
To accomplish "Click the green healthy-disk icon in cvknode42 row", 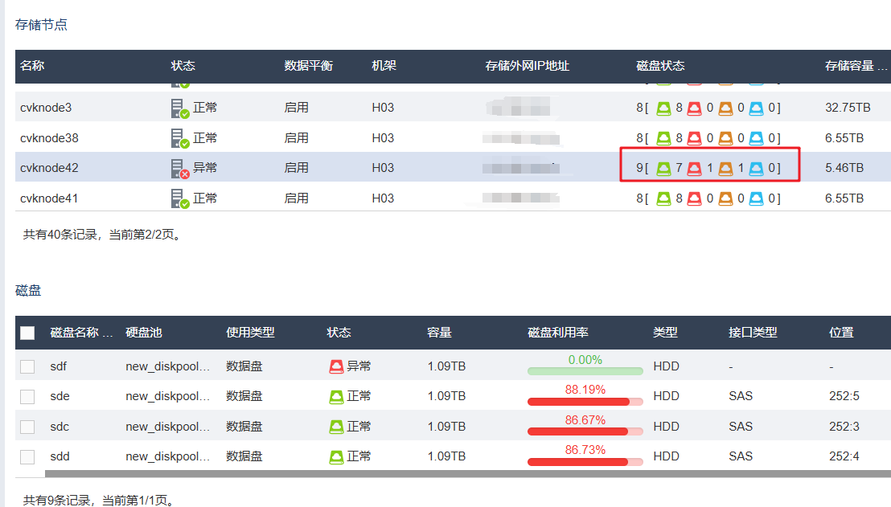I will (x=663, y=169).
